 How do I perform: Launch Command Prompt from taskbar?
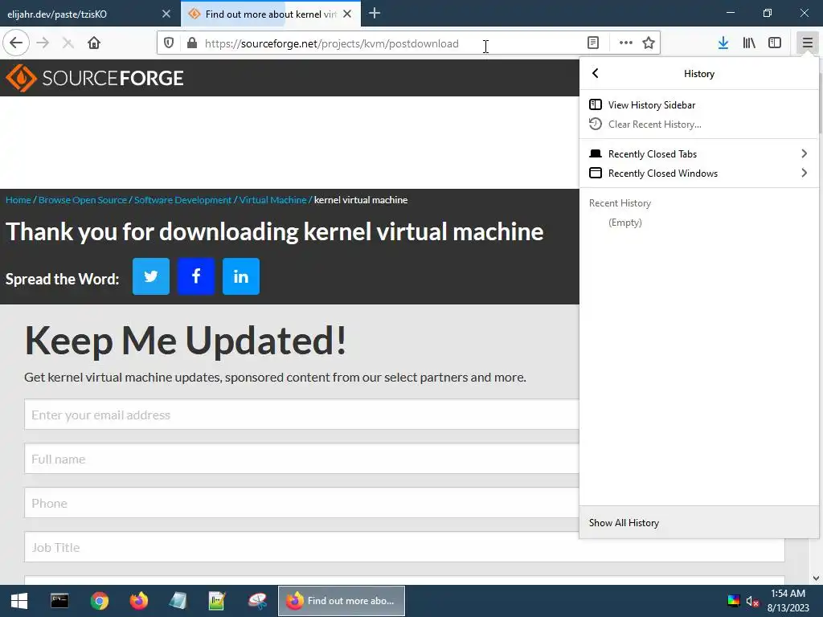click(59, 601)
